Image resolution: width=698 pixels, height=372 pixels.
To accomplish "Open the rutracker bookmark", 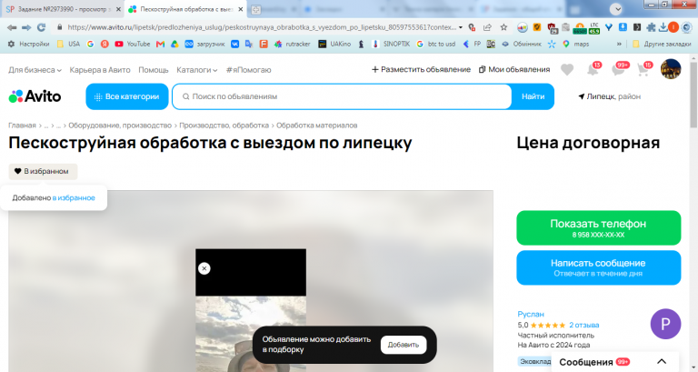I will point(292,44).
